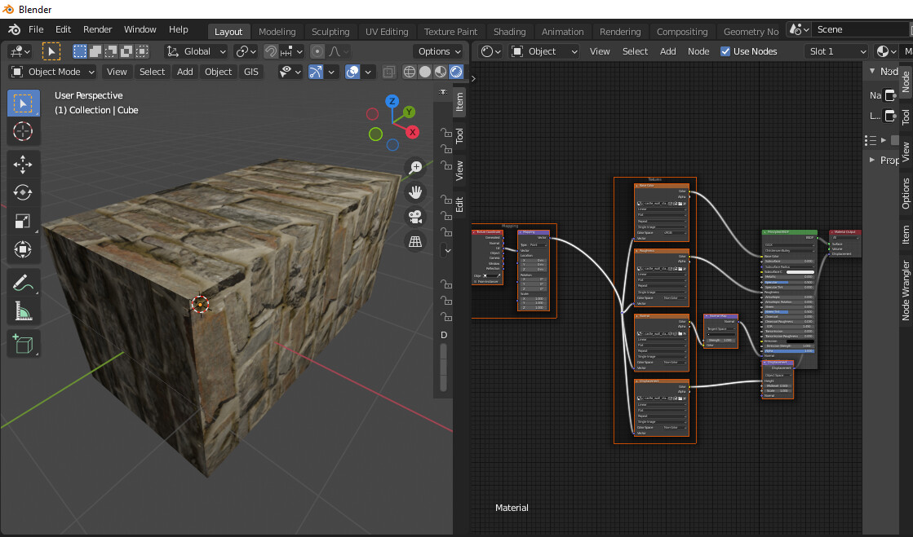Open the Slot 1 material slot dropdown

point(835,51)
